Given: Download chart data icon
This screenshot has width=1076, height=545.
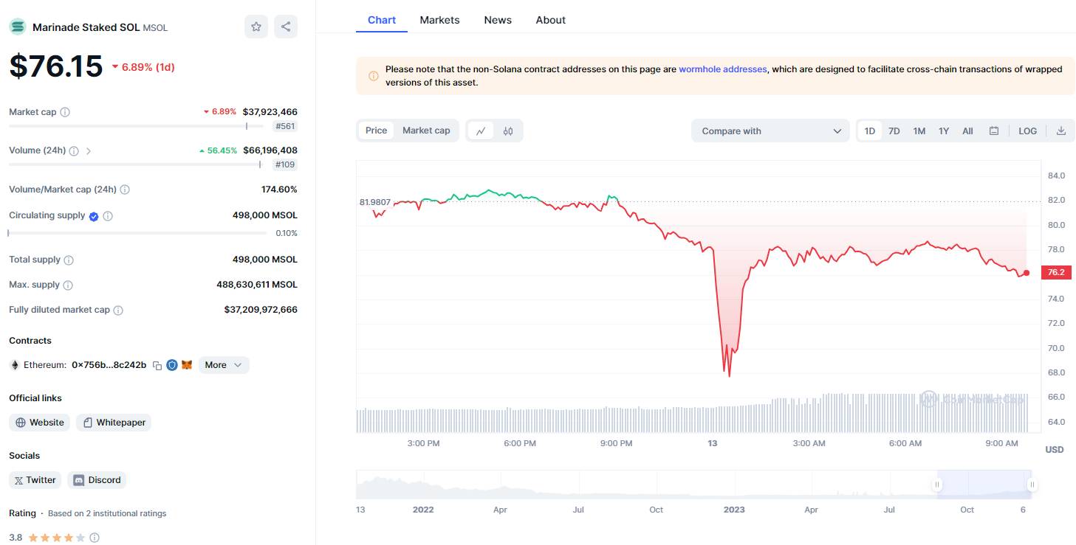Looking at the screenshot, I should (x=1061, y=131).
